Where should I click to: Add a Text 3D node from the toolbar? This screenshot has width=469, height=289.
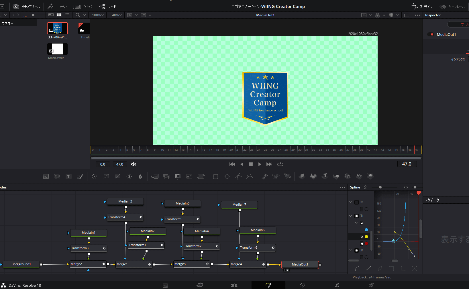pos(325,176)
